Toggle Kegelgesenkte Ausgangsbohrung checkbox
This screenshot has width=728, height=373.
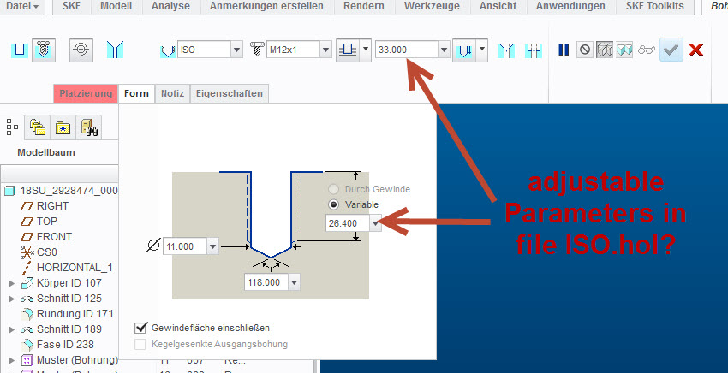click(x=140, y=344)
